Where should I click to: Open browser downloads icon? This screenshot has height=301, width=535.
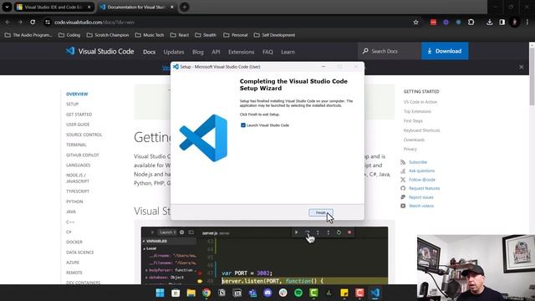point(490,23)
